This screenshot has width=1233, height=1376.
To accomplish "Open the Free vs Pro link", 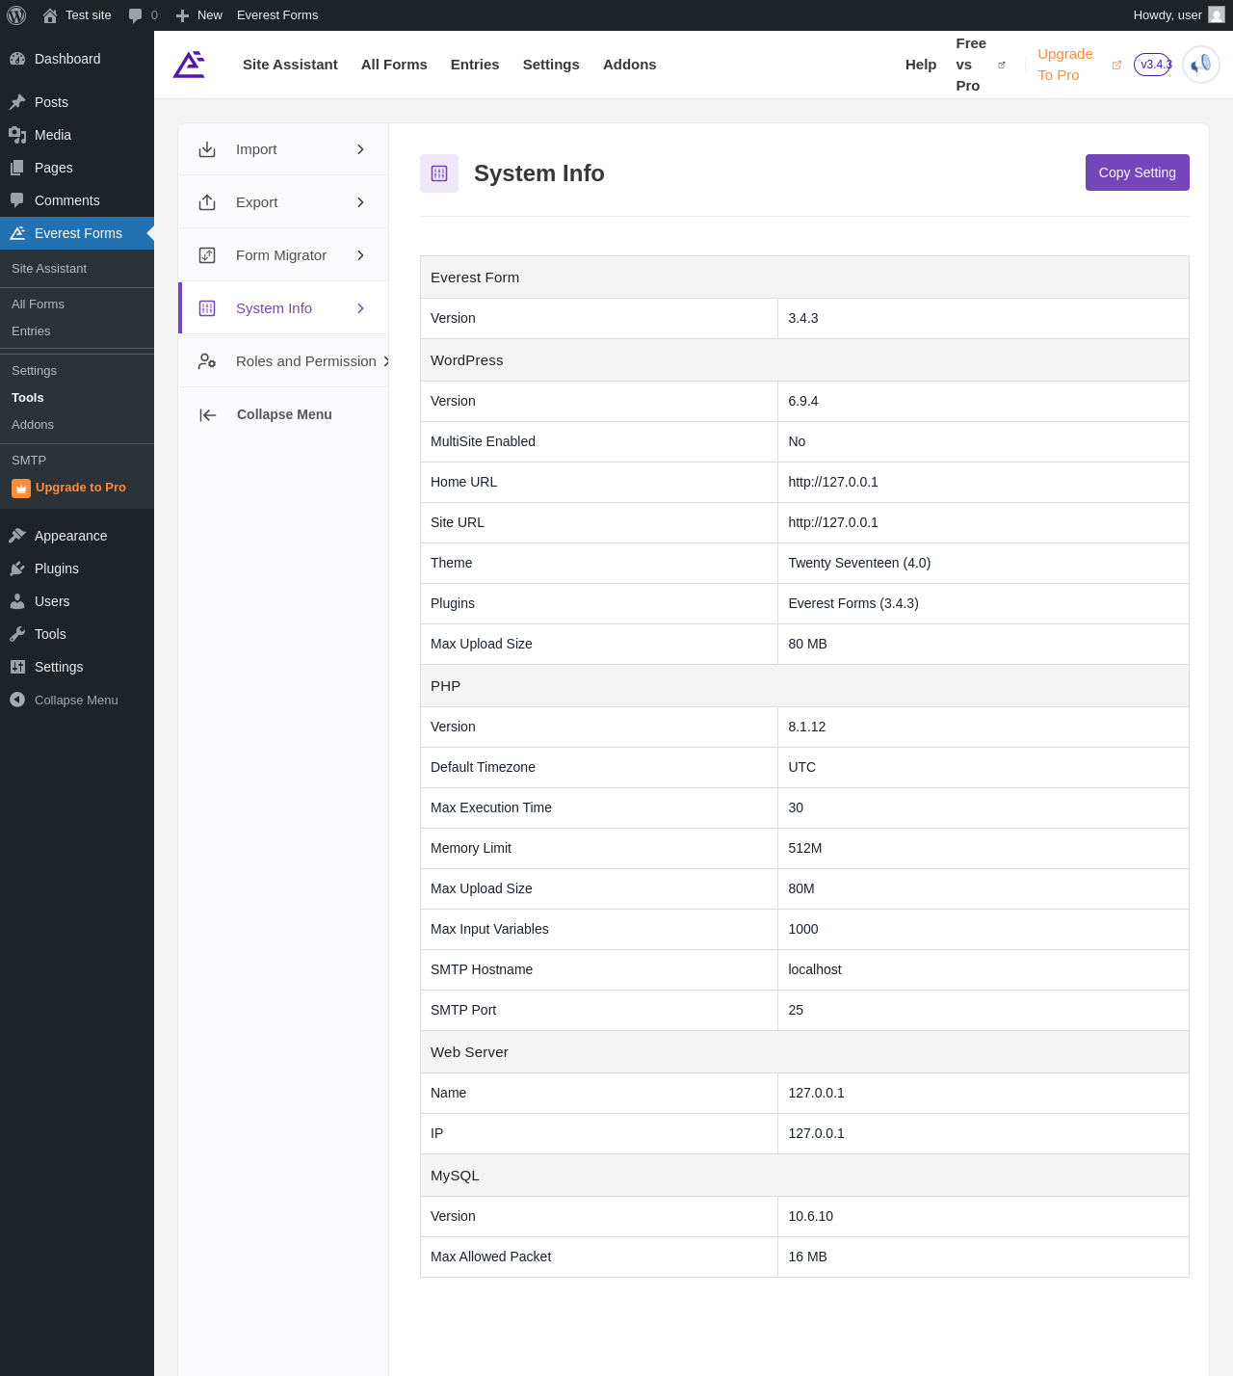I will point(970,65).
